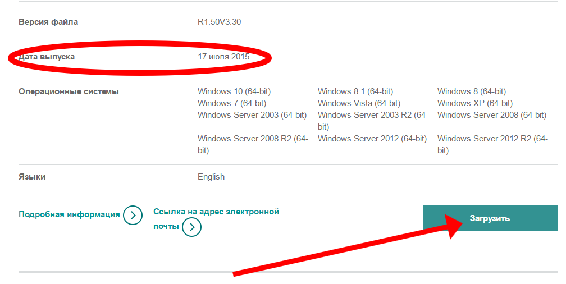Select Windows Vista (64-bit) text
Image resolution: width=566 pixels, height=284 pixels.
click(x=359, y=103)
